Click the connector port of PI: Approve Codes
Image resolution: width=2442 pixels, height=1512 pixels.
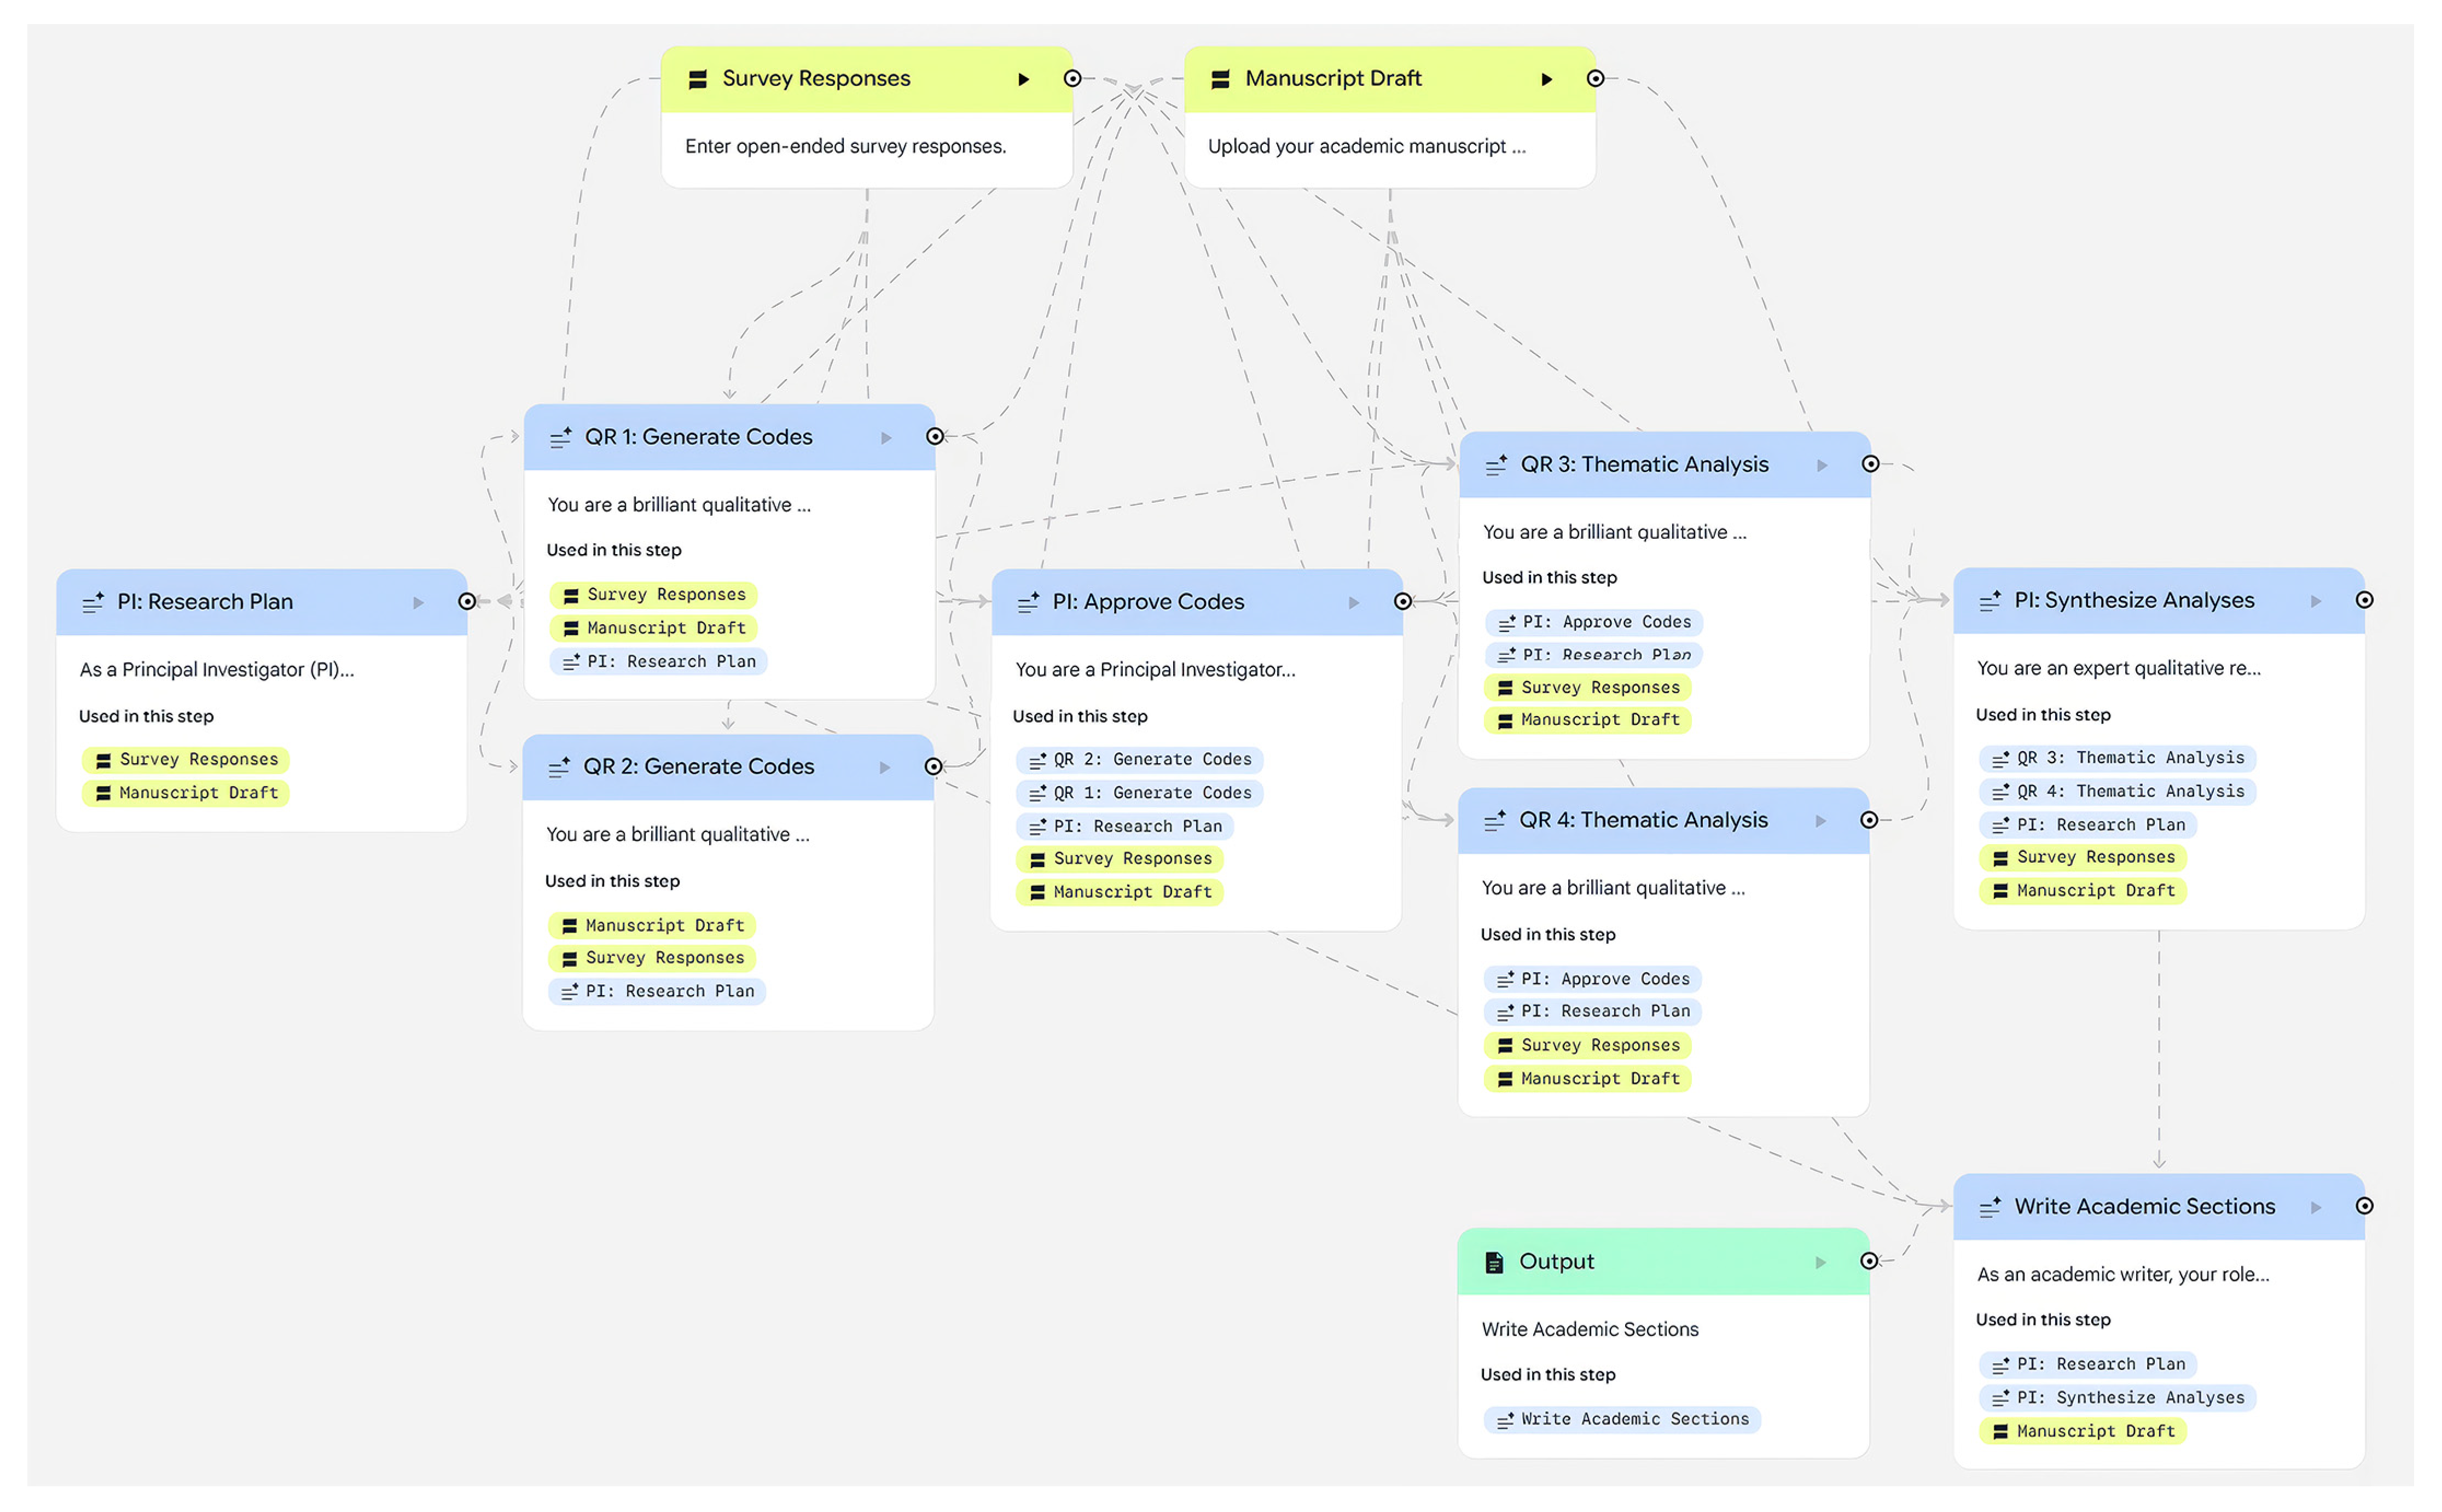coord(1403,601)
